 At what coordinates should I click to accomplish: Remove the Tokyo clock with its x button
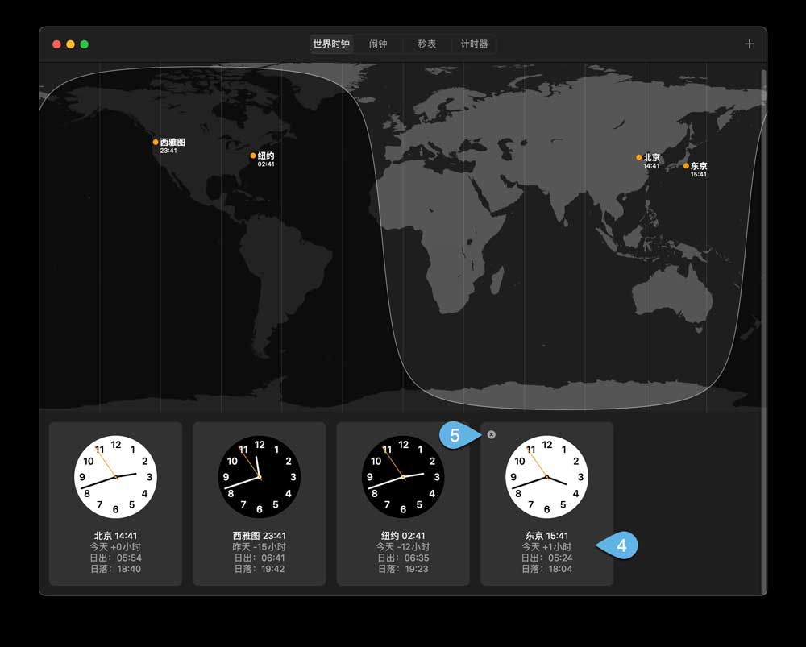point(492,434)
